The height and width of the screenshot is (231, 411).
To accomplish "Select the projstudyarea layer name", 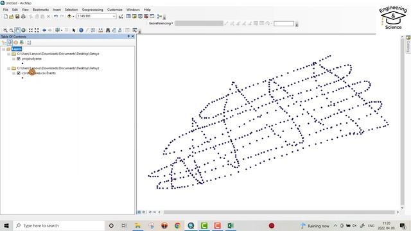I will tap(31, 58).
